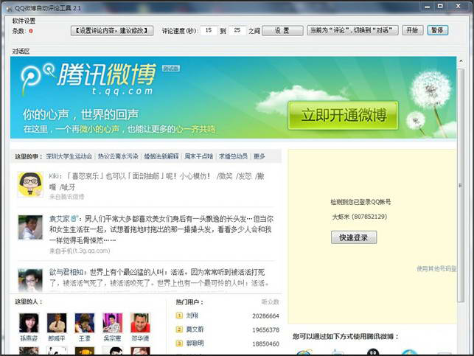Image resolution: width=474 pixels, height=356 pixels.
Task: Close the QQ微博自动评论工具 window
Action: 459,7
